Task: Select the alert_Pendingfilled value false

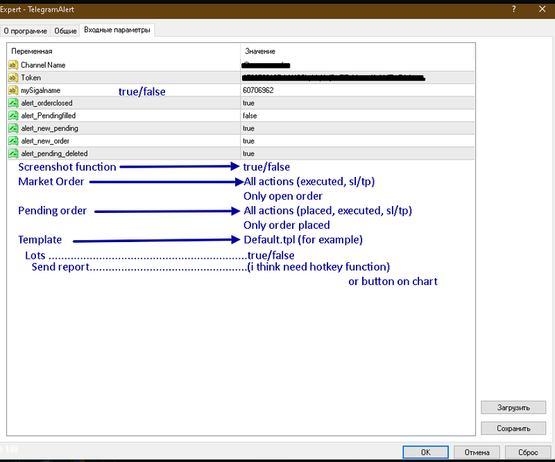Action: coord(357,116)
